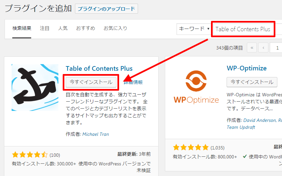Open the WP-Optimize title link

click(x=247, y=68)
